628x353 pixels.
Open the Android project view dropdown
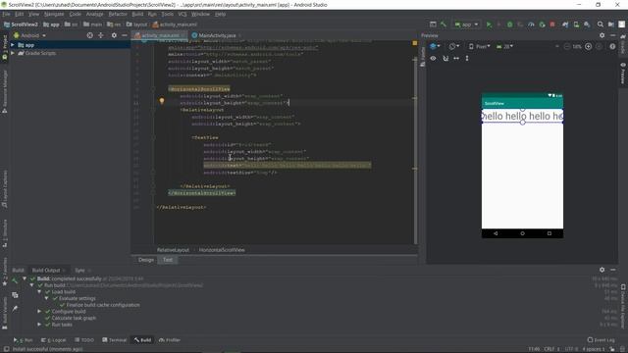(30, 35)
